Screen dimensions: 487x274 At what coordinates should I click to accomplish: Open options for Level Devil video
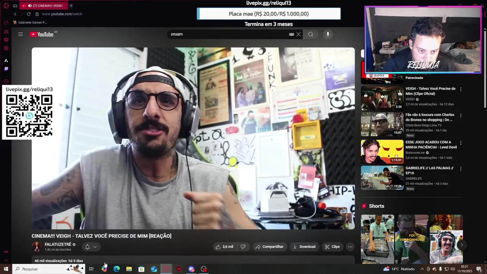coord(461,143)
